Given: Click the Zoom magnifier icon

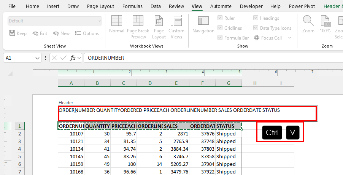Looking at the screenshot, I should (308, 21).
